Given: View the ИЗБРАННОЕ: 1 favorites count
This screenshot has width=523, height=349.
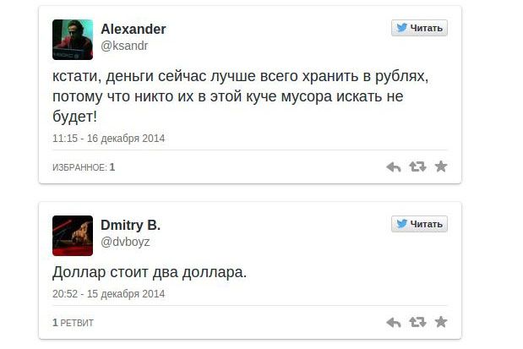Looking at the screenshot, I should 84,167.
